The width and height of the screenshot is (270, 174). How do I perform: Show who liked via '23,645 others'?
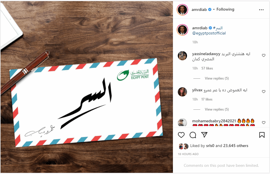236,146
